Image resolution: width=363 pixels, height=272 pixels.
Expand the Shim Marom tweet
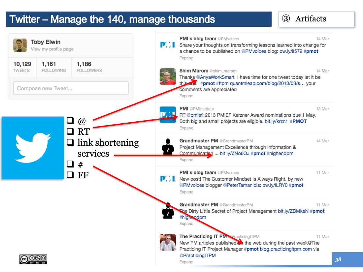(x=186, y=96)
